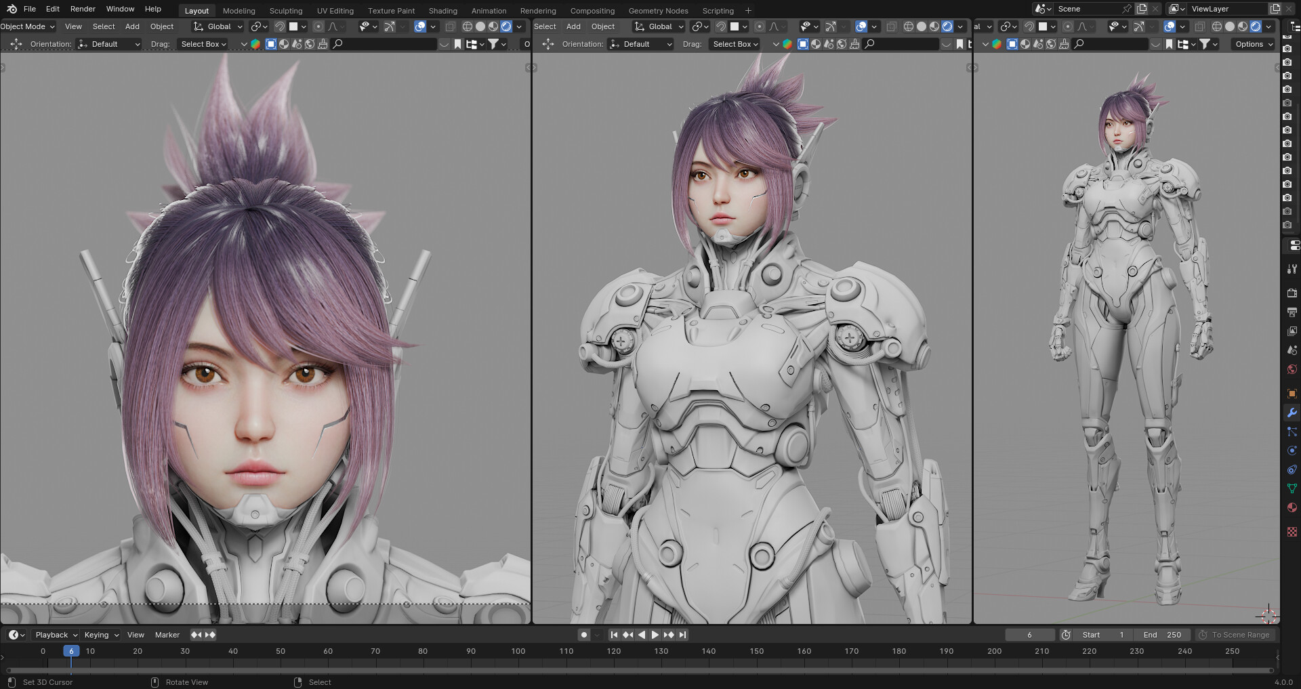Toggle gizmos in left viewport

coord(390,26)
